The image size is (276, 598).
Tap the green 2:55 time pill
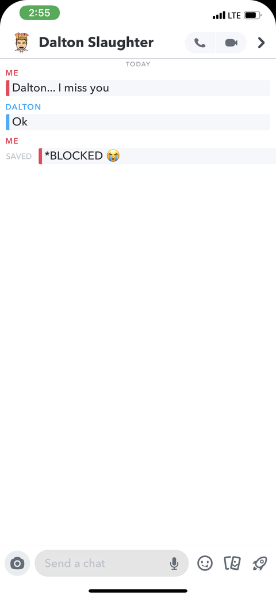tap(40, 13)
